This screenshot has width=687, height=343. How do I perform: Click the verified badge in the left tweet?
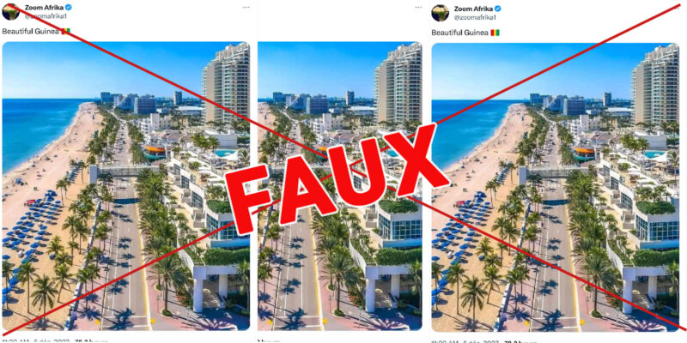pyautogui.click(x=69, y=8)
